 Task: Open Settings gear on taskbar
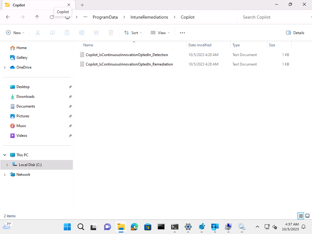pos(188,227)
